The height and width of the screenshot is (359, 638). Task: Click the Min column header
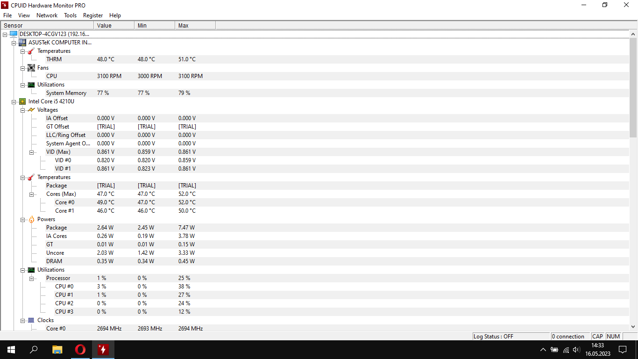(155, 25)
